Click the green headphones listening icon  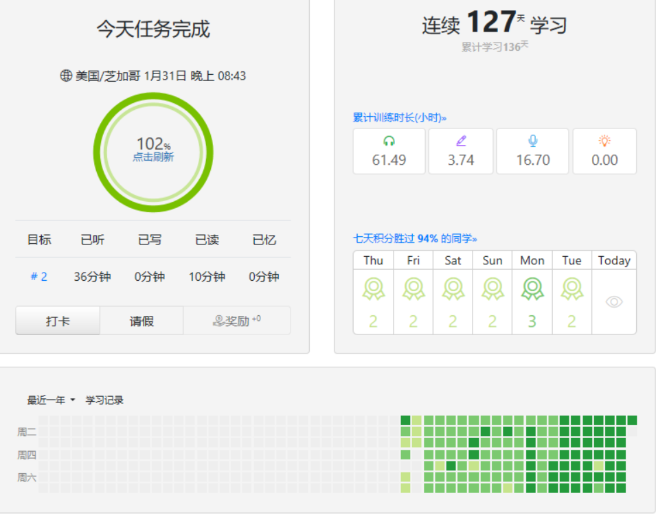pyautogui.click(x=389, y=141)
